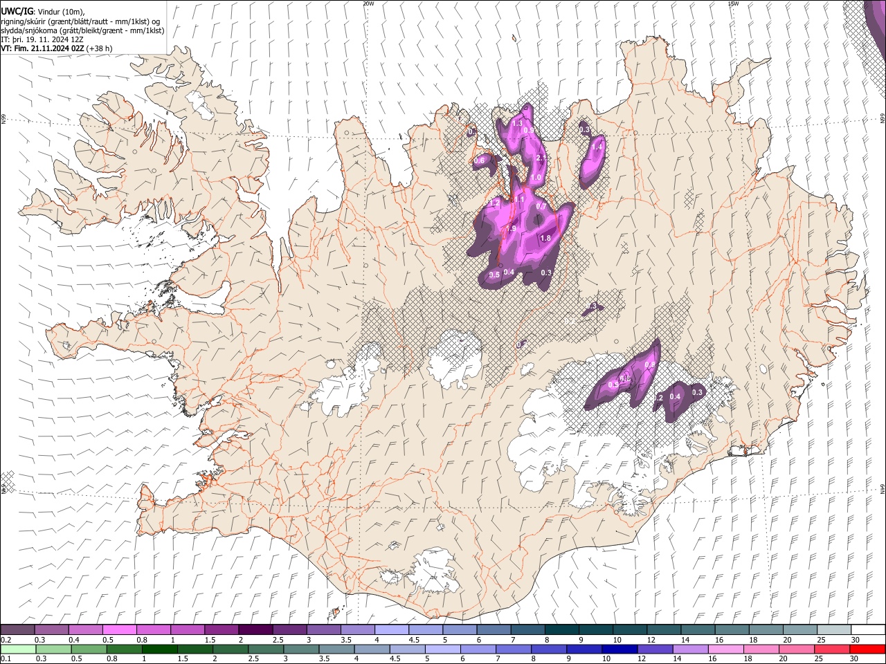Select the magenta snow swatch between 1.5 and 2

click(221, 630)
